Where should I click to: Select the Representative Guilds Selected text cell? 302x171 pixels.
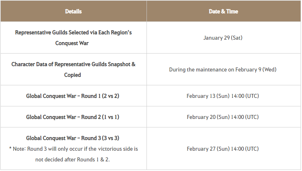click(x=73, y=37)
